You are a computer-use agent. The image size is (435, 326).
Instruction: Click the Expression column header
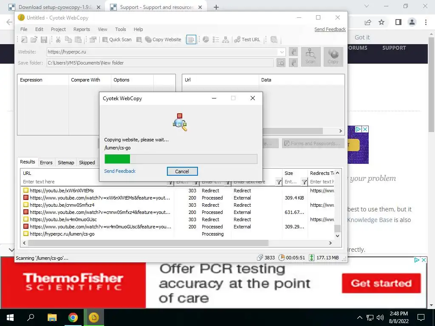[x=43, y=80]
